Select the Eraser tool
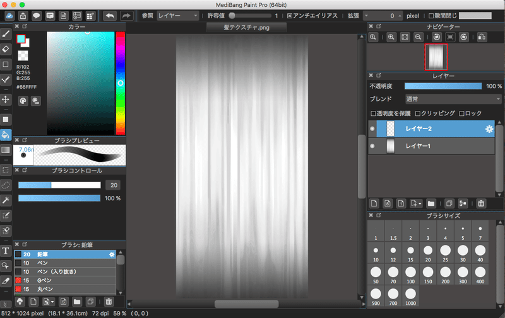Viewport: 505px width, 318px height. [x=6, y=49]
